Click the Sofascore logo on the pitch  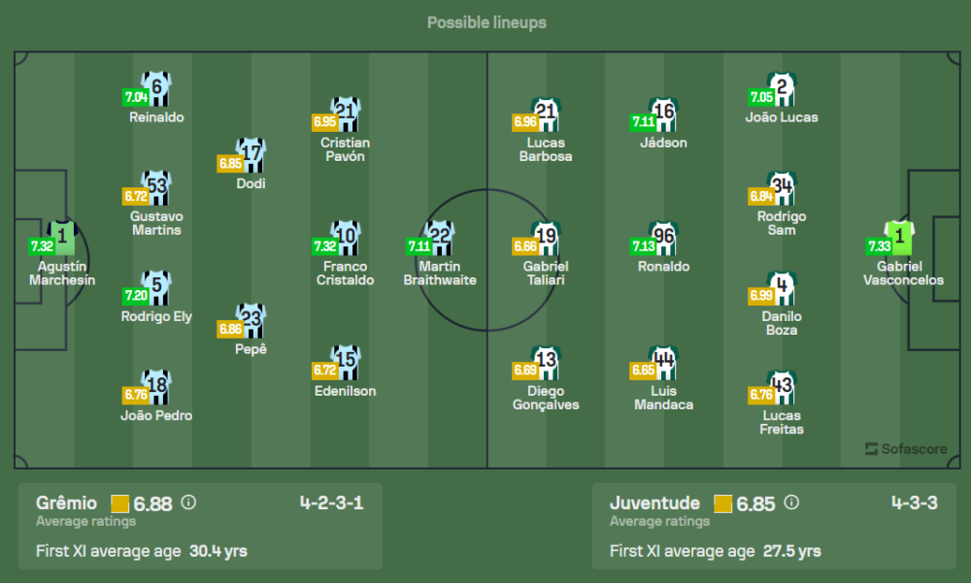pos(905,448)
